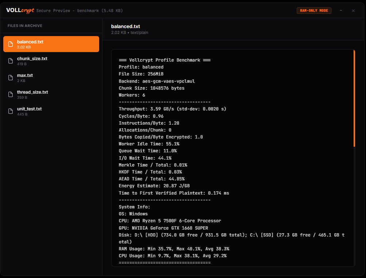Click the file icon beside thread_size.txt
Image resolution: width=366 pixels, height=278 pixels.
(11, 94)
